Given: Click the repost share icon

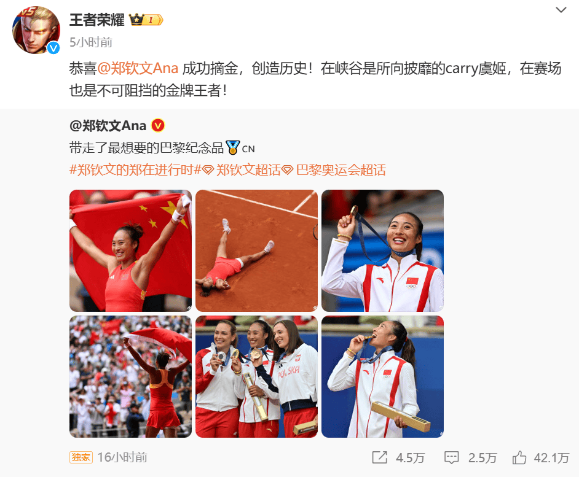Looking at the screenshot, I should [x=379, y=457].
